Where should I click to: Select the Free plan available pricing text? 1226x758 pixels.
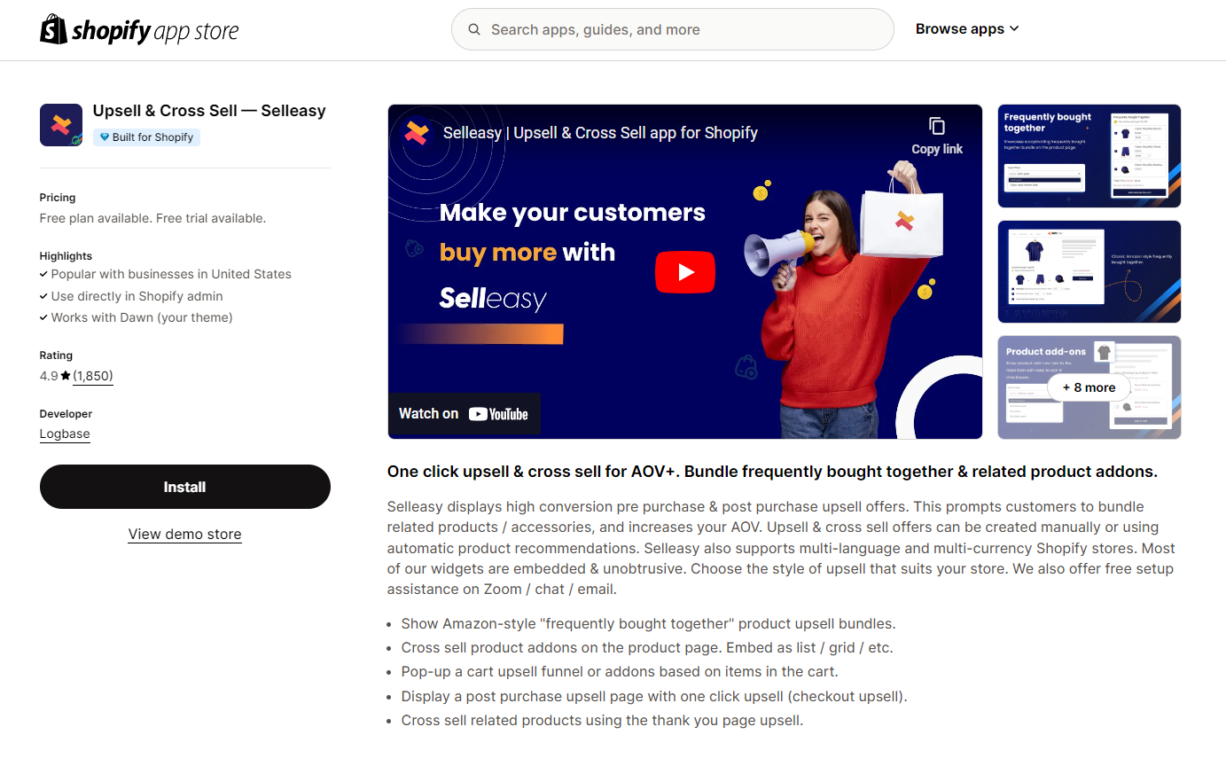pyautogui.click(x=152, y=218)
